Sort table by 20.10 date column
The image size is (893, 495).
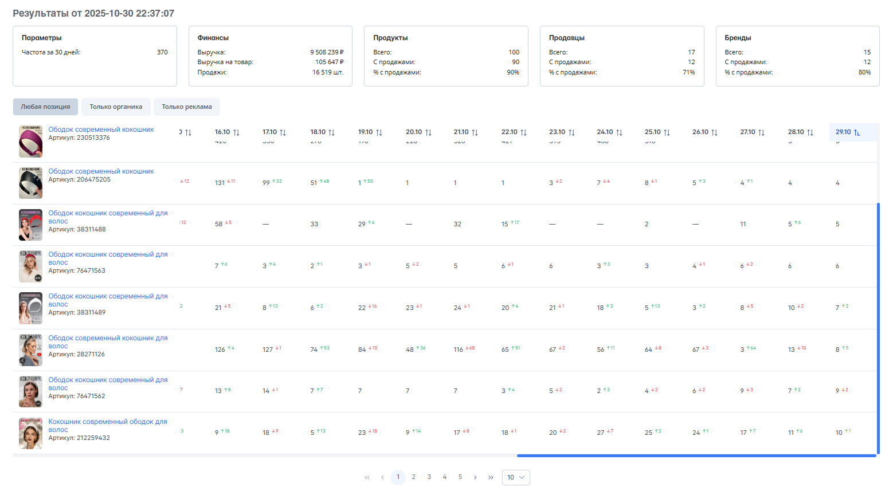tap(428, 132)
